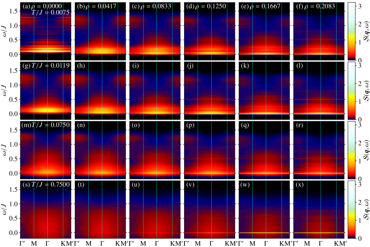370x247 pixels.
Task: Click the M tick label under panel (s)
Action: [x=34, y=243]
